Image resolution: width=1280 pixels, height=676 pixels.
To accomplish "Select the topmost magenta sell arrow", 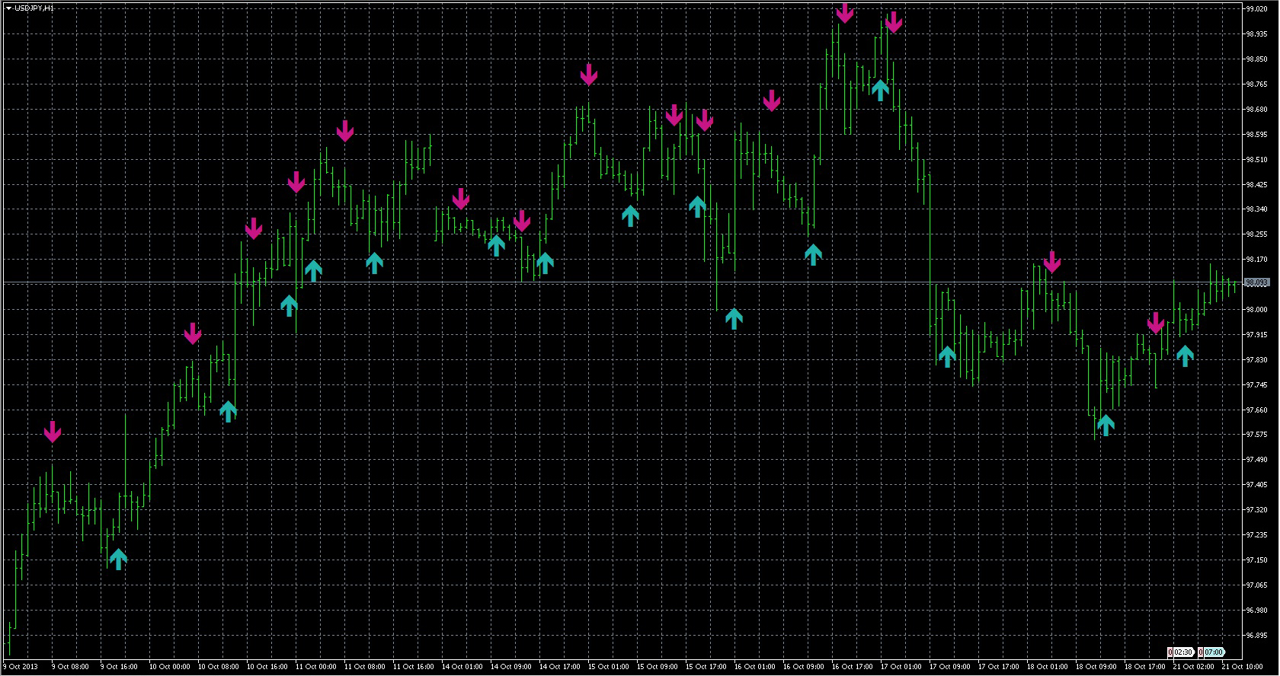I will 844,12.
